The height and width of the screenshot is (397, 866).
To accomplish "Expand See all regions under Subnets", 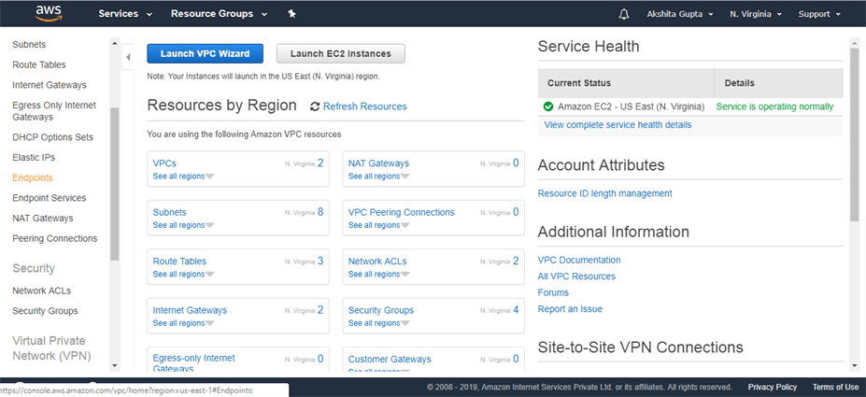I will [183, 225].
